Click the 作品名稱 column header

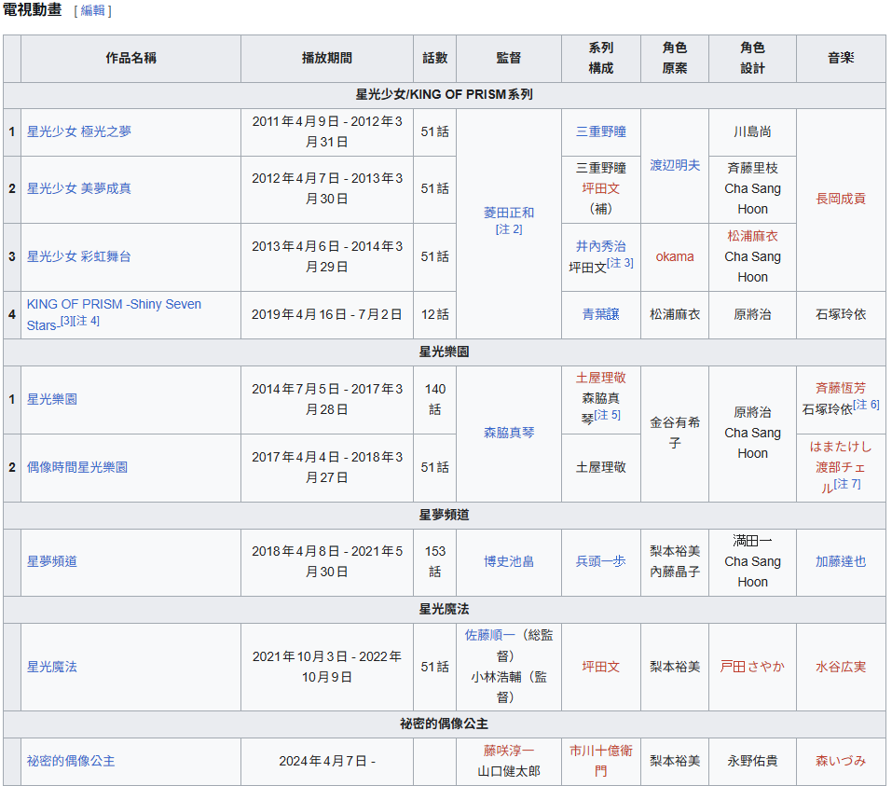click(x=130, y=58)
